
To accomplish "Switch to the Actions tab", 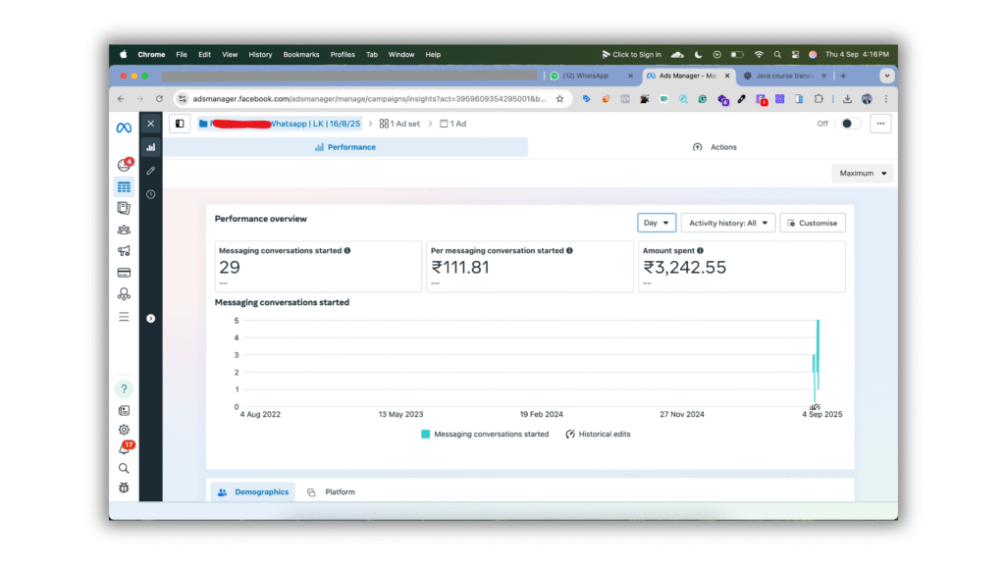I will tap(714, 147).
